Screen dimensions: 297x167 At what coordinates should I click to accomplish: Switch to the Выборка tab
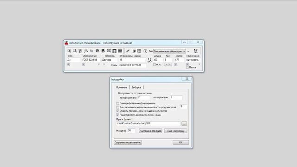tap(136, 87)
